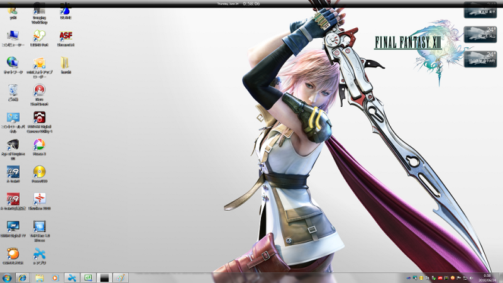Screen dimensions: 503x283
Task: Open the Computer desktop icon
Action: point(13,36)
